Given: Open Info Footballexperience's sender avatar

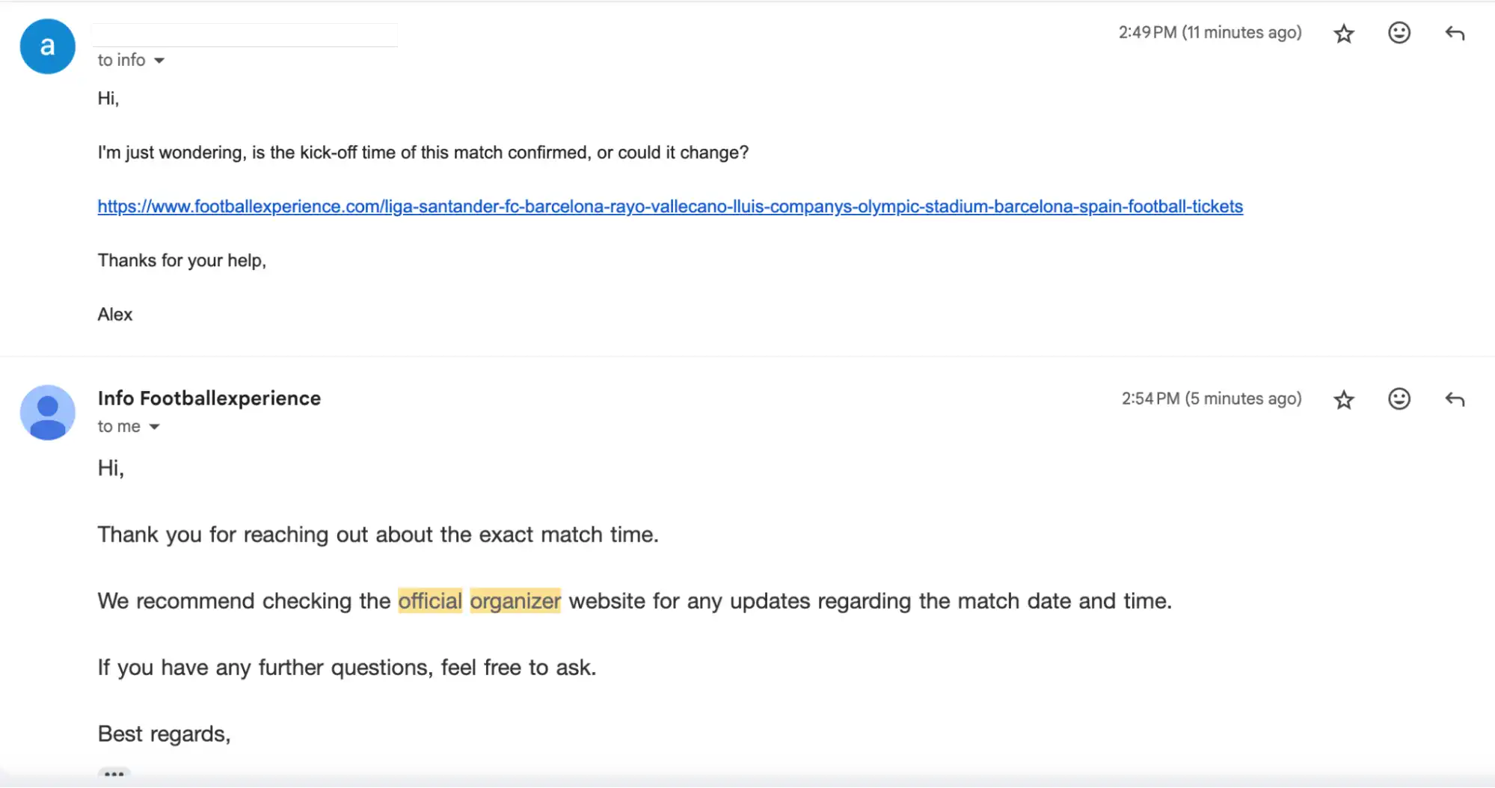Looking at the screenshot, I should (47, 412).
